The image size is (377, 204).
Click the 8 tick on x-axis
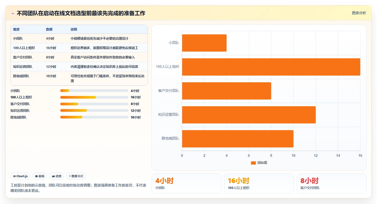coord(271,156)
